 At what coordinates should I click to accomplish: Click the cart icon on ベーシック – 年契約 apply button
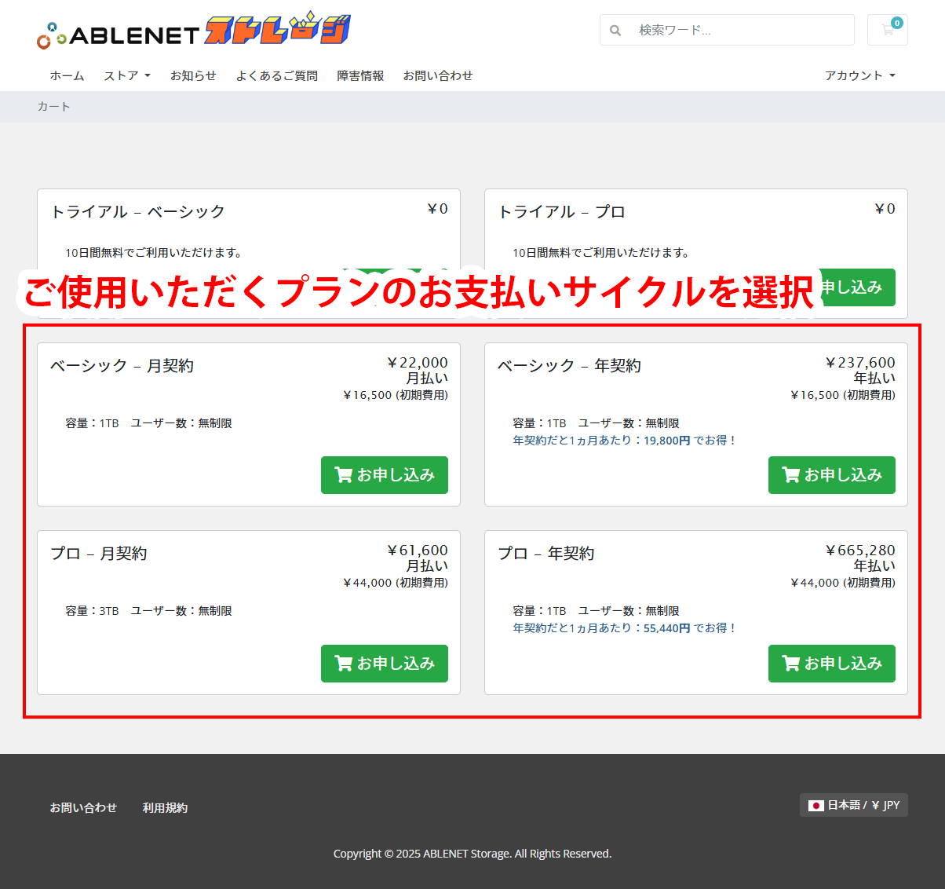point(790,474)
